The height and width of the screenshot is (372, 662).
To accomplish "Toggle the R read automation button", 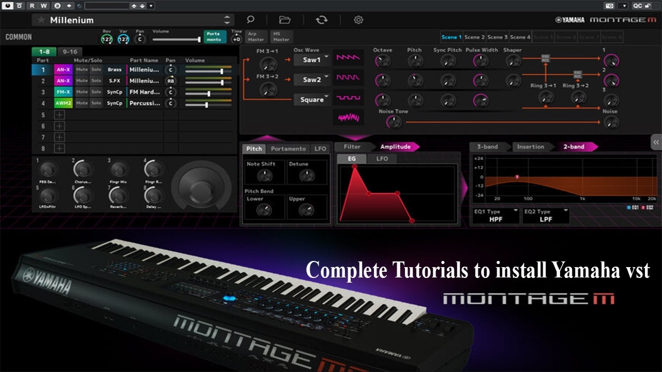I will pyautogui.click(x=32, y=6).
